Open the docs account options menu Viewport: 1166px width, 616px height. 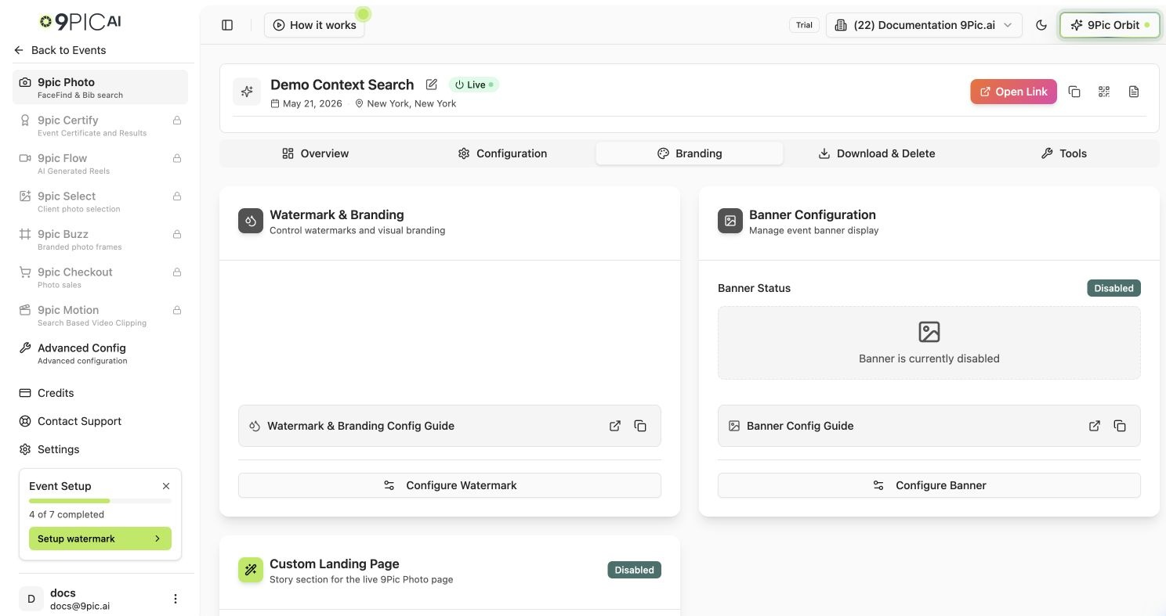point(176,599)
